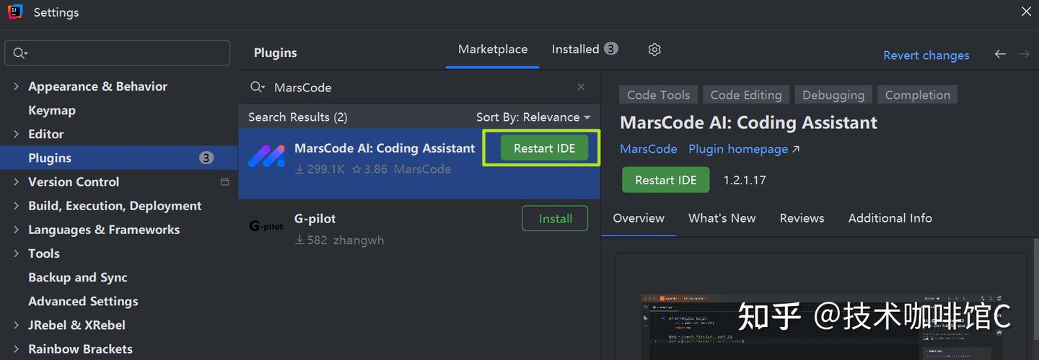Click the MarsCode AI plugin logo
This screenshot has width=1039, height=360.
(266, 157)
